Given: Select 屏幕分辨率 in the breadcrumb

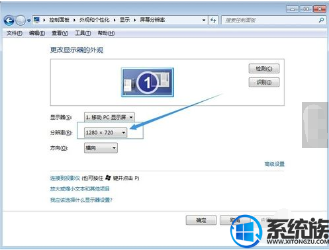Looking at the screenshot, I should (152, 20).
